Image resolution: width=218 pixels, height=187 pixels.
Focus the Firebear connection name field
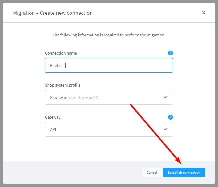pyautogui.click(x=109, y=65)
